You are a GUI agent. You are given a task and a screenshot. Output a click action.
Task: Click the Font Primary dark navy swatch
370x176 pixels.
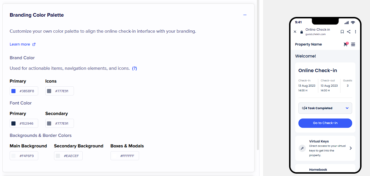pos(13,123)
